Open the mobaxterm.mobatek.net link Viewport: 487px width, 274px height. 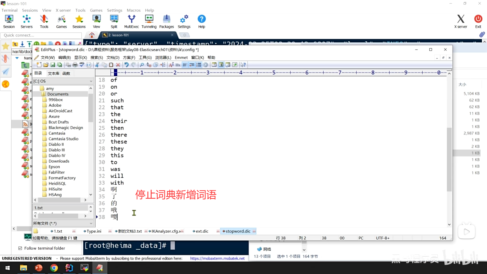point(217,258)
